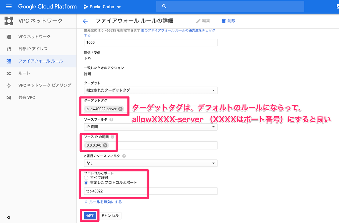Collapse the sidebar with the bottom-left arrow
The height and width of the screenshot is (223, 339).
point(8,217)
